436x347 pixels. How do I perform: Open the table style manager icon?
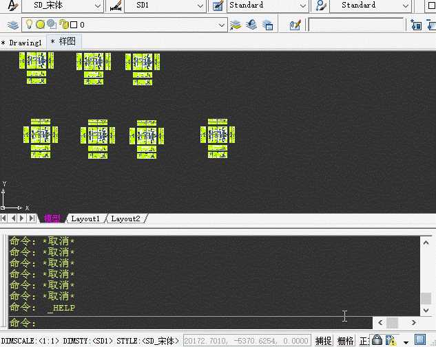coord(218,5)
